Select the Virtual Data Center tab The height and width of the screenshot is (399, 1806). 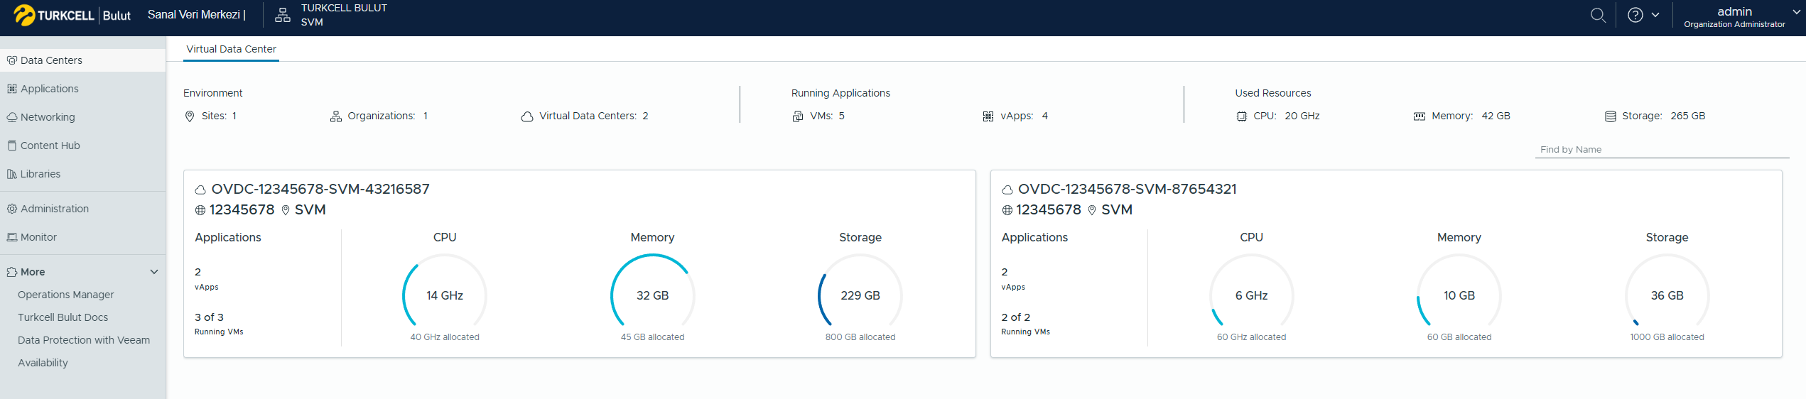(231, 49)
